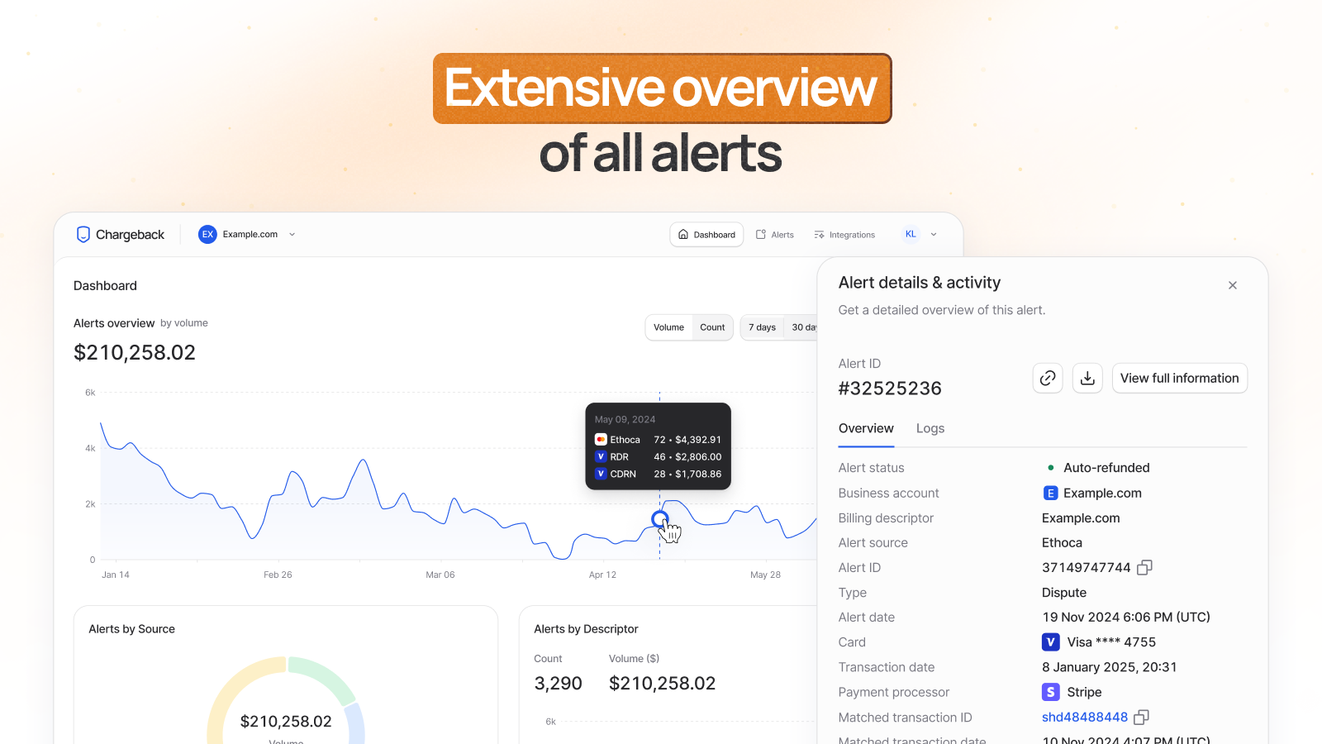Click the RDR Visa icon in the tooltip
The image size is (1322, 744).
[601, 456]
